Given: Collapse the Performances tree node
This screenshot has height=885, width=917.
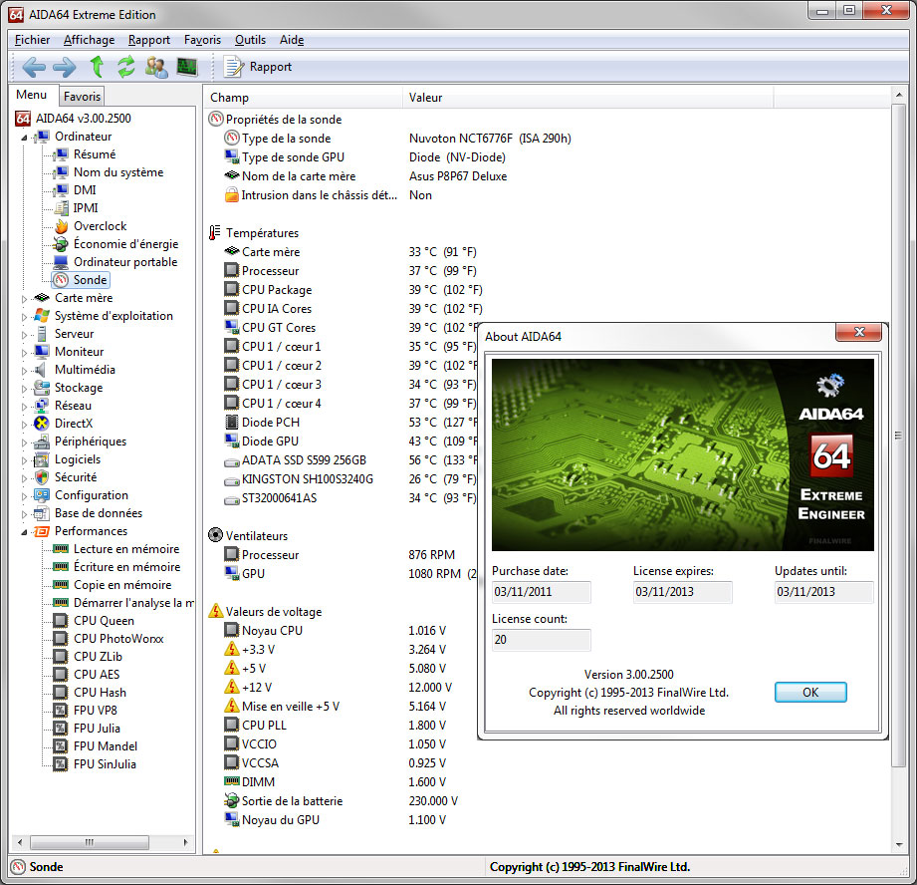Looking at the screenshot, I should coord(25,531).
